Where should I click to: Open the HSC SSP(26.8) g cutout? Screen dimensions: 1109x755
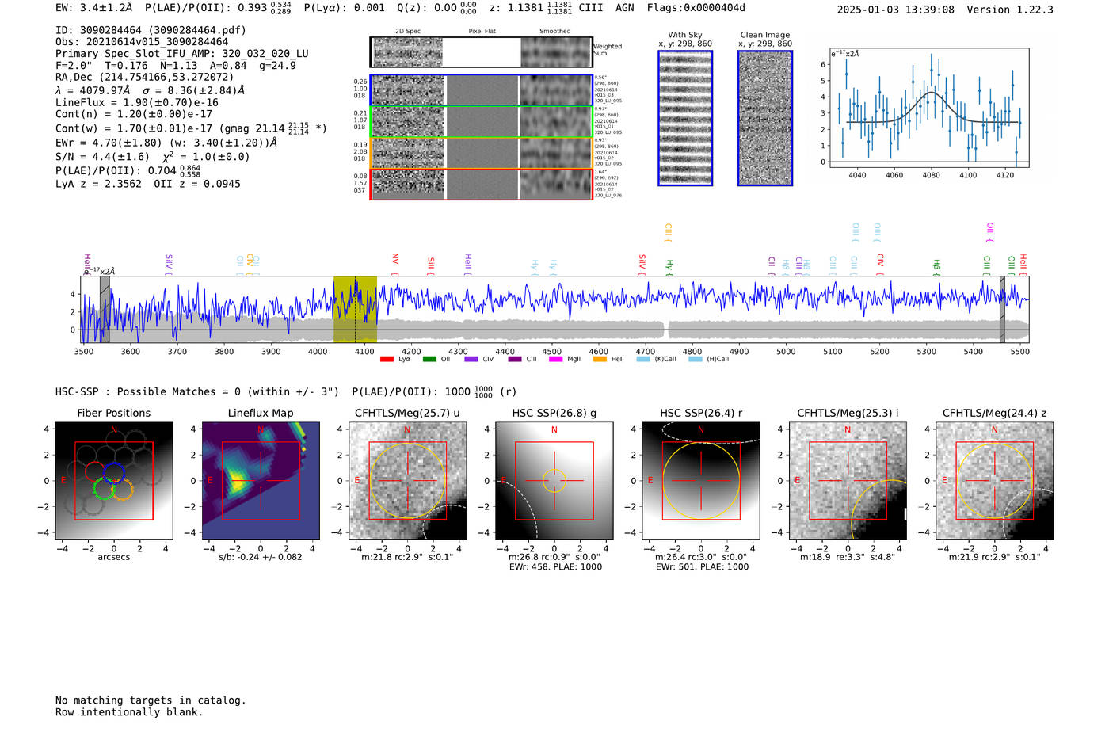coord(554,480)
